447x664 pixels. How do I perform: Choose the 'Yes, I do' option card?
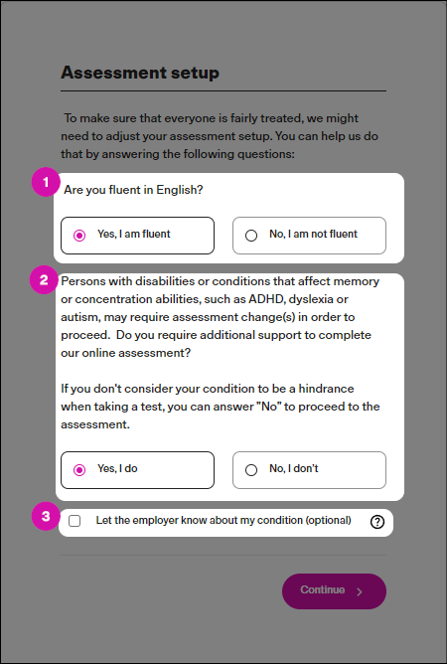click(x=137, y=470)
